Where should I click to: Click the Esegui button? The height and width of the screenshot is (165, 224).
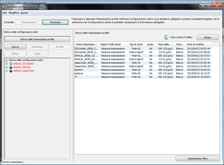[x=208, y=38]
